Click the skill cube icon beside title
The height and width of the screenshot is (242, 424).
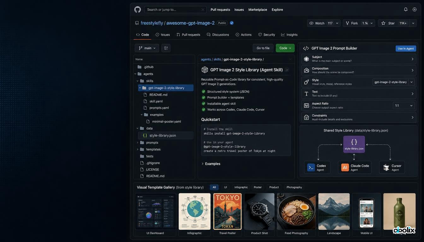(x=205, y=70)
